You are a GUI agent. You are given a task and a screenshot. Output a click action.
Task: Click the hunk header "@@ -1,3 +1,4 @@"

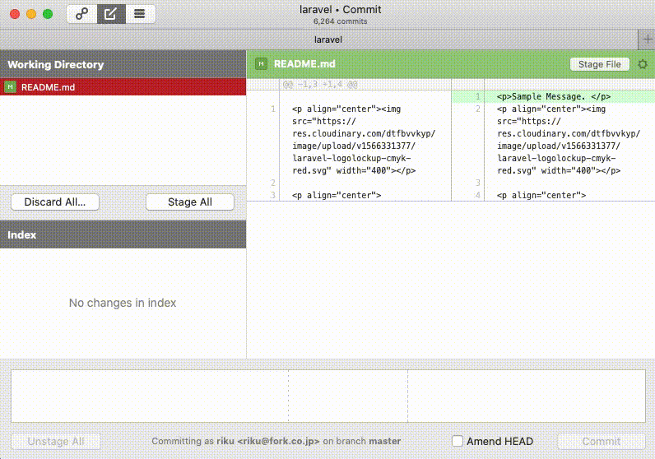320,85
